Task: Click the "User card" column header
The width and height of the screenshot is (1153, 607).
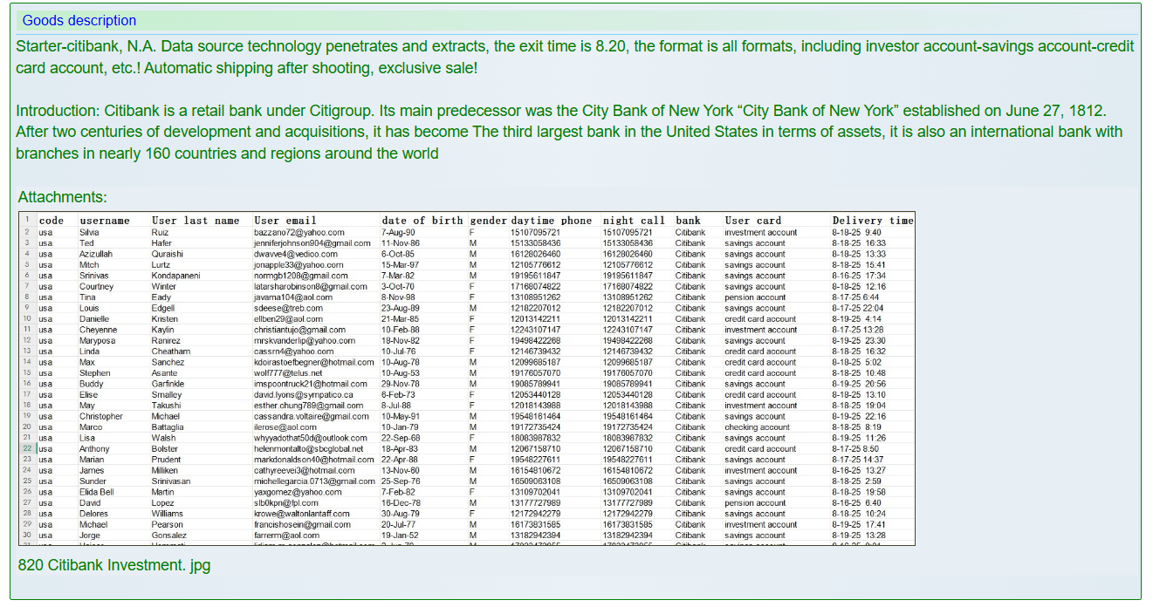Action: (752, 221)
